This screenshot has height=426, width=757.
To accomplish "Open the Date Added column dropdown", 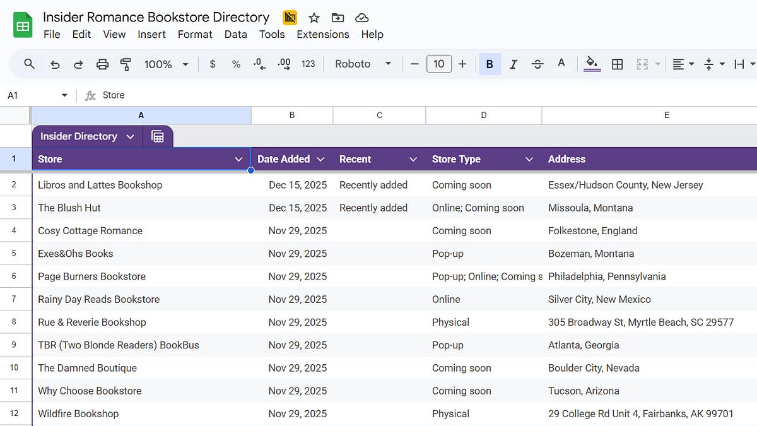I will click(x=320, y=159).
